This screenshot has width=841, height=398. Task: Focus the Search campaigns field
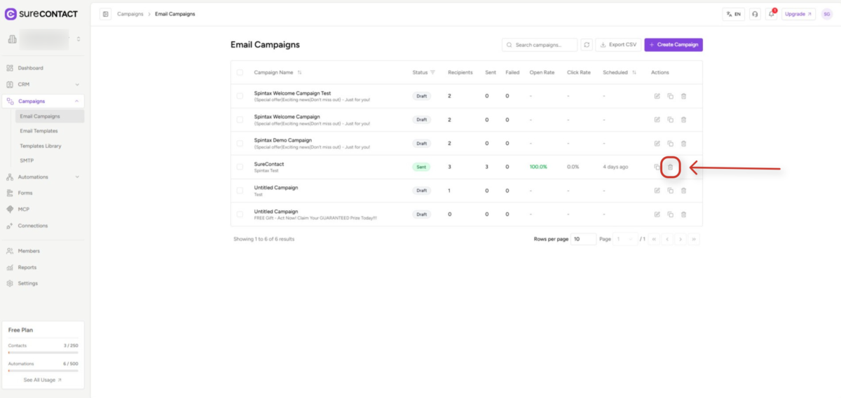[x=540, y=45]
